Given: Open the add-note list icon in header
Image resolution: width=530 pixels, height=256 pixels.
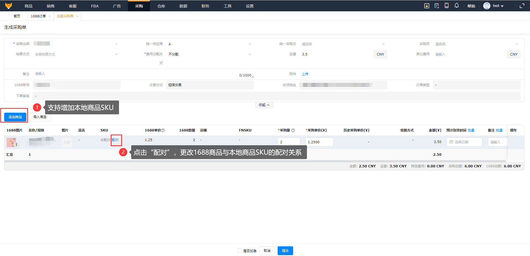Looking at the screenshot, I should coord(436,6).
